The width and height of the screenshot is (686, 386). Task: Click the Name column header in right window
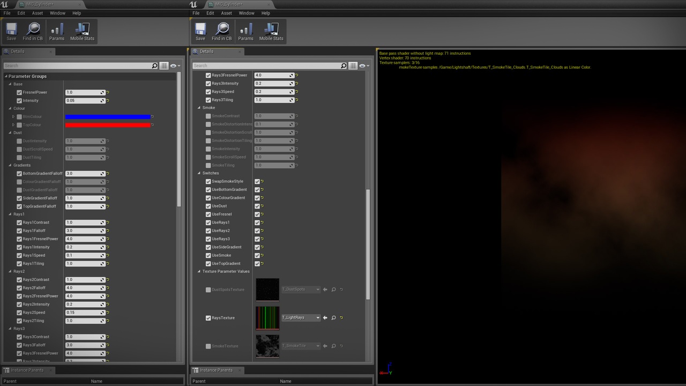pyautogui.click(x=286, y=381)
